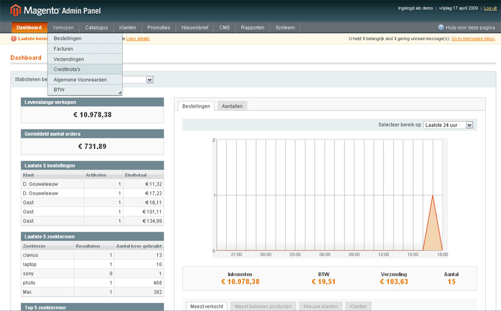Select Algemene Voorwaarden menu entry
Image resolution: width=501 pixels, height=311 pixels.
pos(80,79)
